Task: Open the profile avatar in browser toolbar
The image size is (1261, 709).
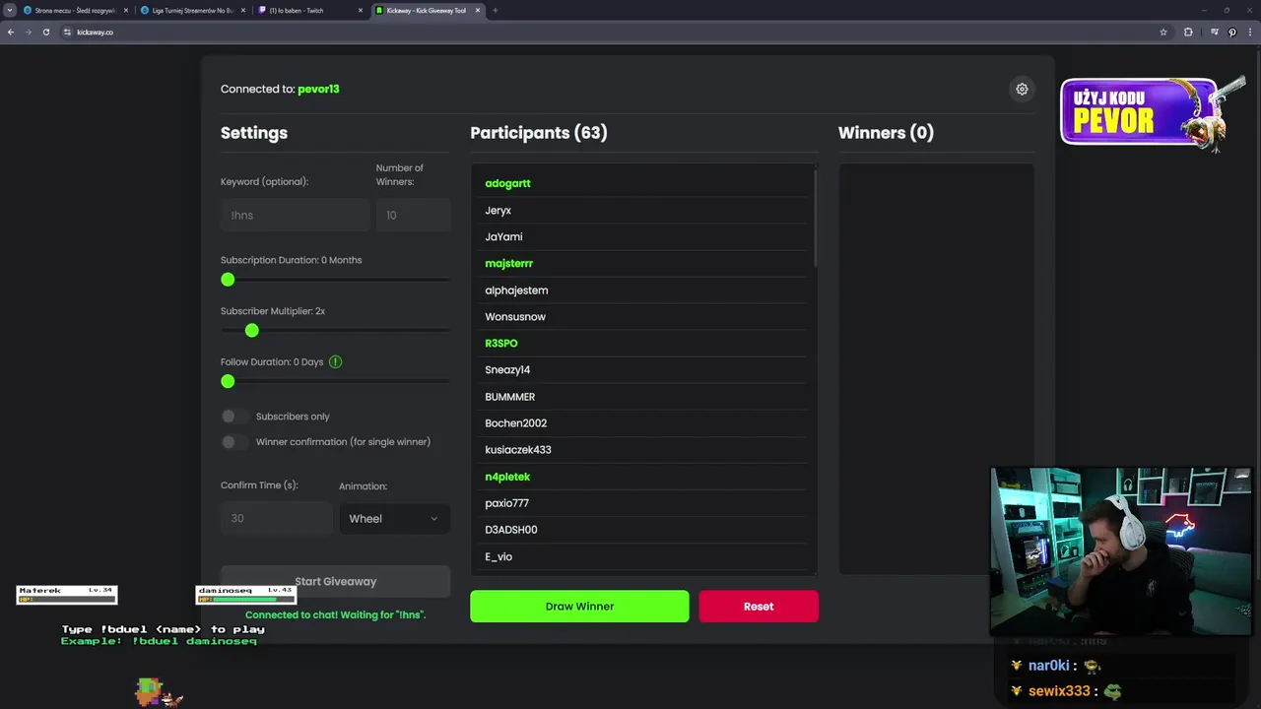Action: pyautogui.click(x=1231, y=32)
